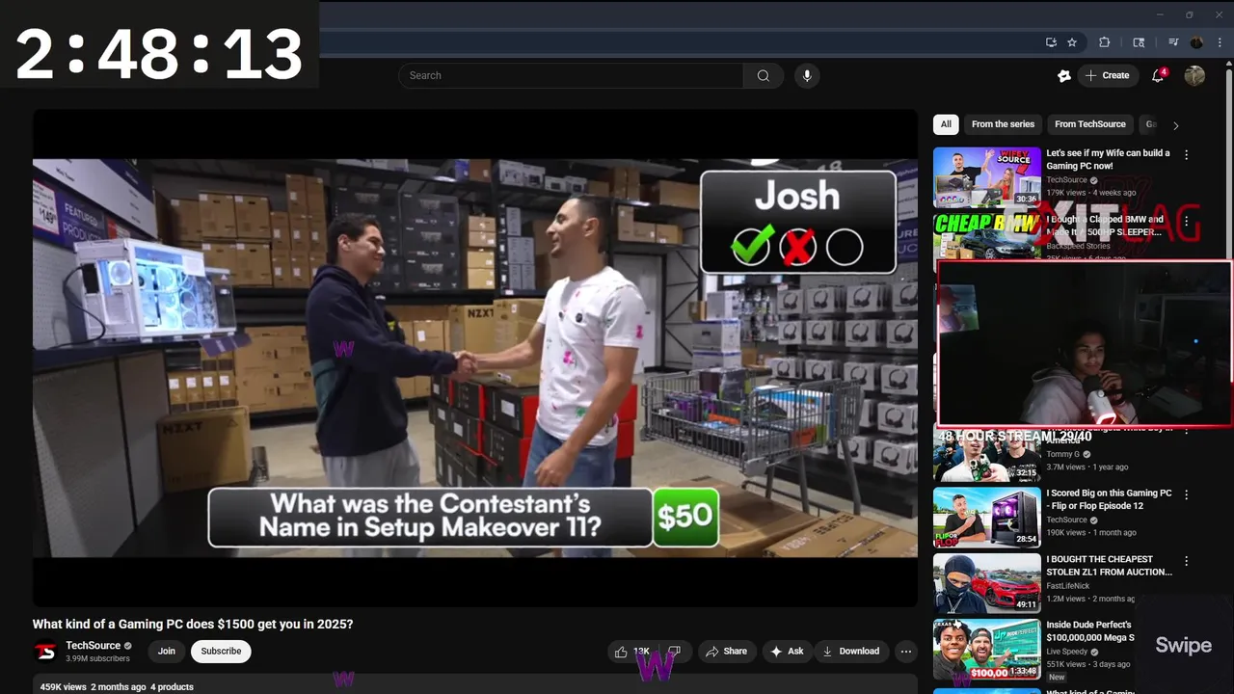Open the Chrome three-dot menu
This screenshot has height=694, width=1234.
(1220, 42)
